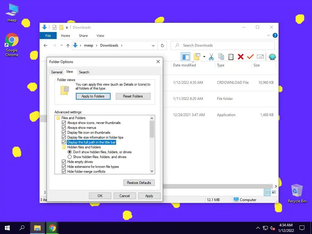Click the taskbar search magnifier
The width and height of the screenshot is (312, 234).
click(22, 228)
